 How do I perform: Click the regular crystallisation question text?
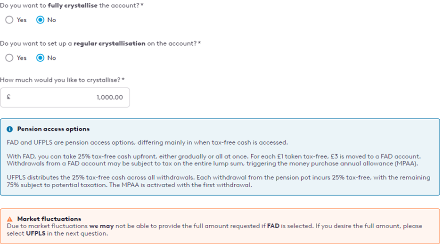pos(100,43)
